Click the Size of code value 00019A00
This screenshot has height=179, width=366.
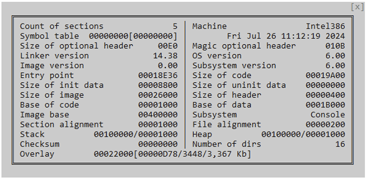[325, 75]
